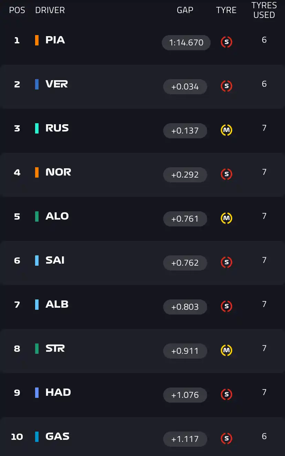Click Russell's teal team color bar
This screenshot has height=456, width=285.
tap(38, 128)
